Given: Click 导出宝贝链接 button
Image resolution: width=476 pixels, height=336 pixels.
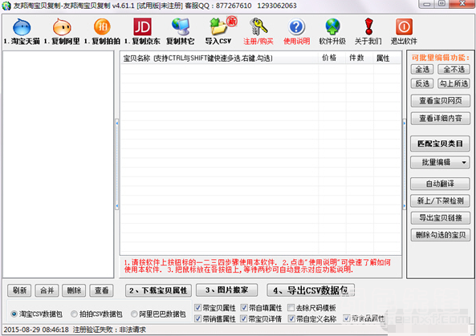Looking at the screenshot, I should (x=441, y=218).
